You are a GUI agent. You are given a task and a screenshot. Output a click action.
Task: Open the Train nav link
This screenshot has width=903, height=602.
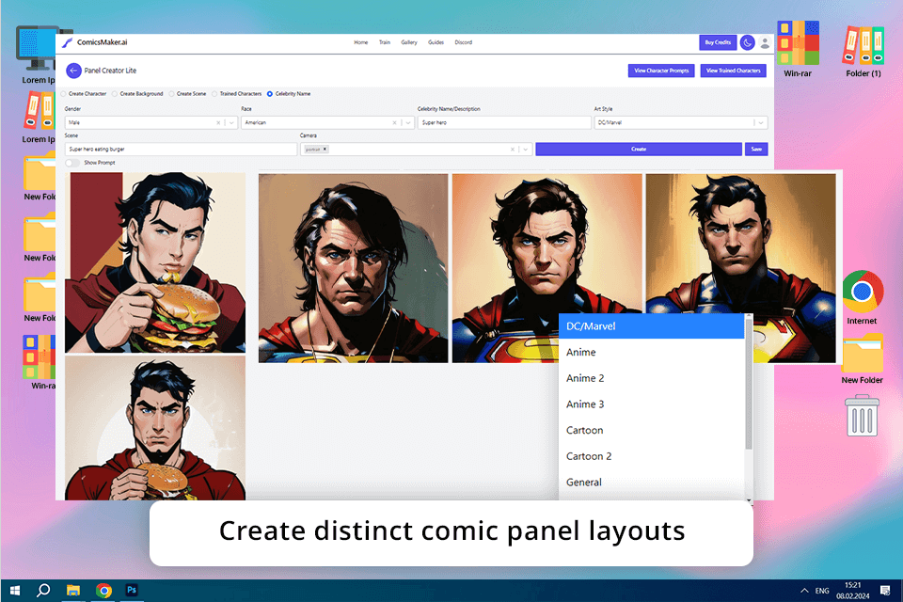(x=385, y=42)
